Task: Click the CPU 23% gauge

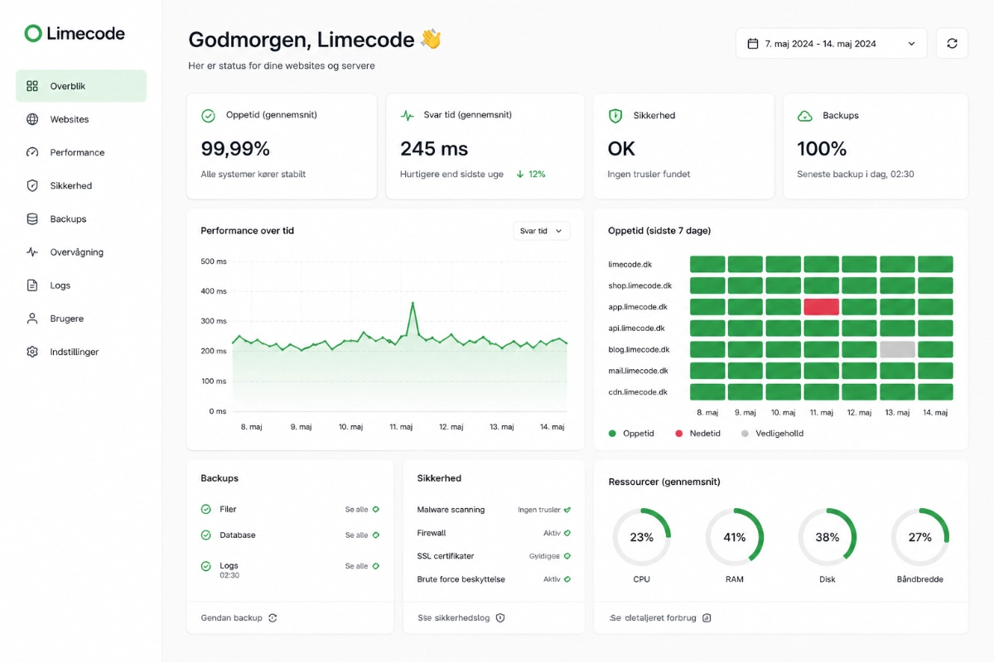Action: pyautogui.click(x=642, y=537)
